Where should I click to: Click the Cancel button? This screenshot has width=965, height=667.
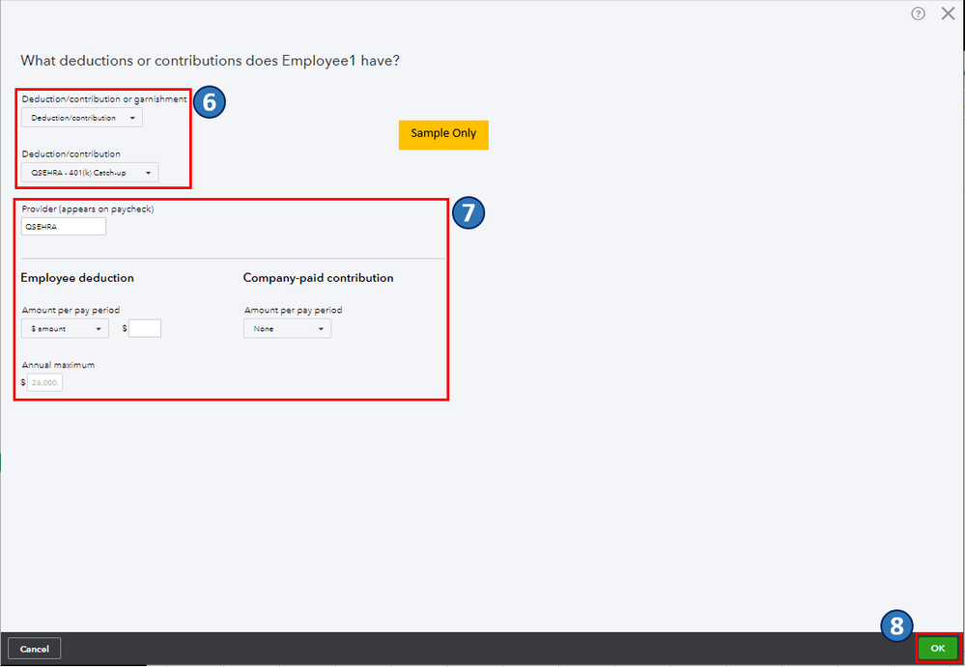click(35, 650)
